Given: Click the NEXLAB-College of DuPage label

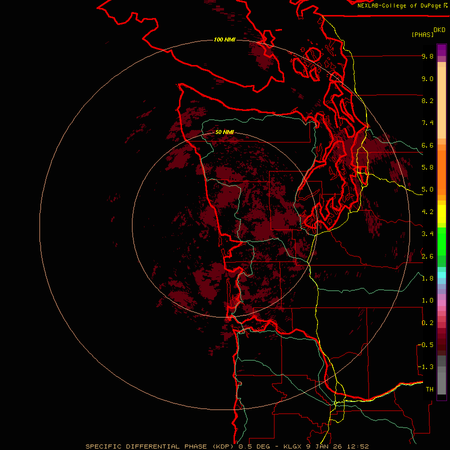Looking at the screenshot, I should 399,5.
